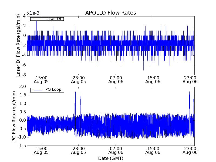
Task: Select the "PG Flow Rate (gal/min)" axis label
Action: 14,116
